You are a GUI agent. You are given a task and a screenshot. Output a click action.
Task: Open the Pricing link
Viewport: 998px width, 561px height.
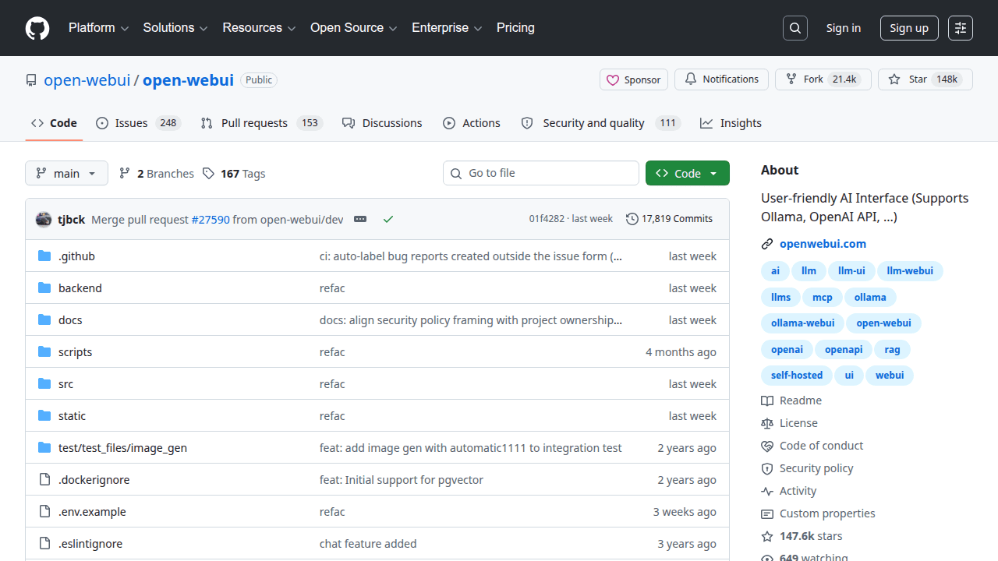515,28
